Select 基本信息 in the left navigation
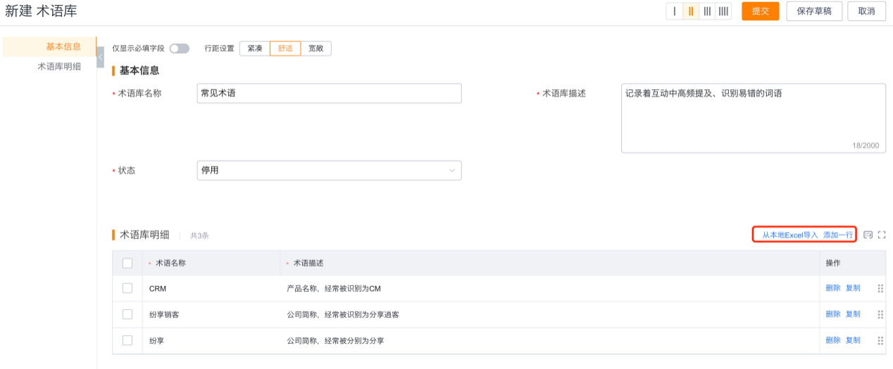Viewport: 893px width, 369px height. coord(63,47)
